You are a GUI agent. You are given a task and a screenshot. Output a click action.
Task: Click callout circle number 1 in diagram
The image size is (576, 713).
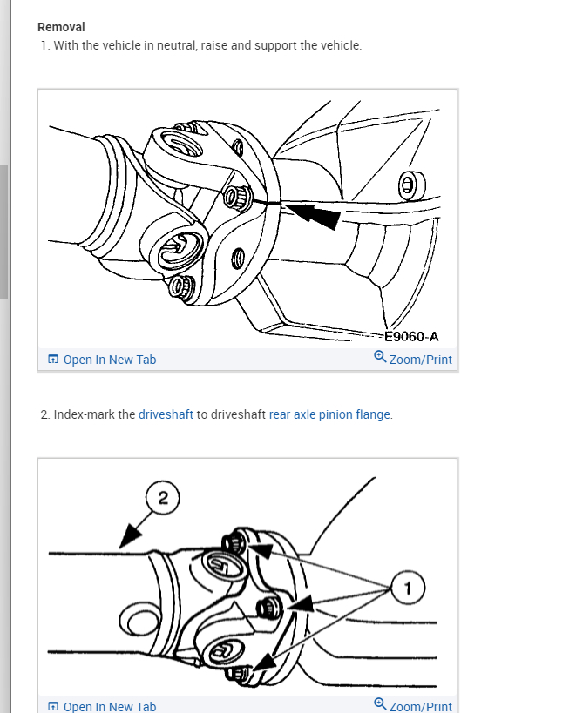click(408, 588)
